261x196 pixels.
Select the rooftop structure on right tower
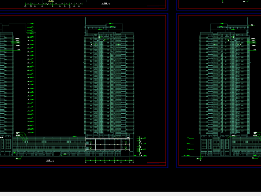point(229,28)
